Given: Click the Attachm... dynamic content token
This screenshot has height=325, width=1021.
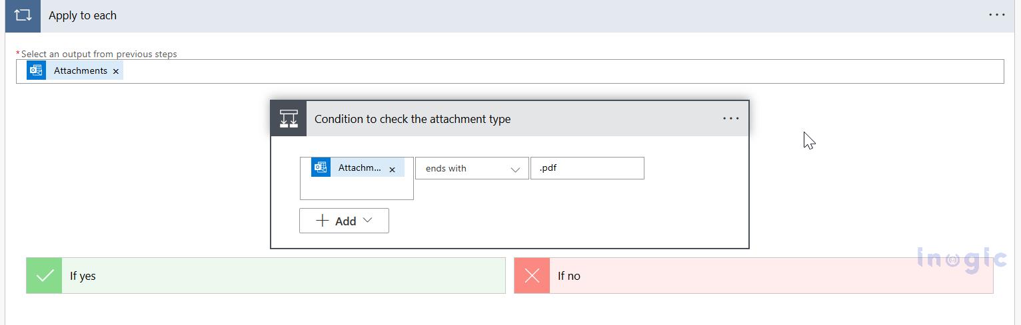Looking at the screenshot, I should coord(358,167).
